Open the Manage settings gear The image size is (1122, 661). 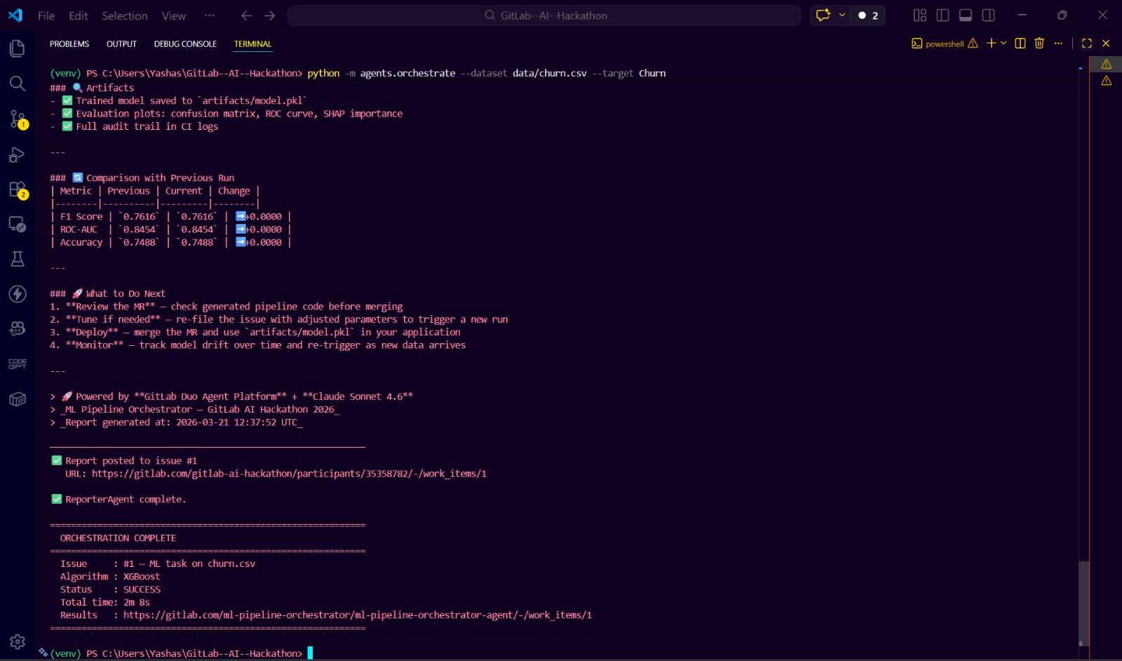tap(18, 641)
